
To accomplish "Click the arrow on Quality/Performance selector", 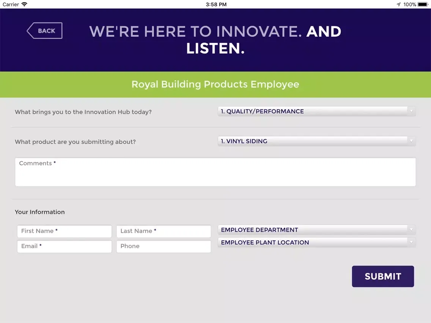I will [411, 111].
